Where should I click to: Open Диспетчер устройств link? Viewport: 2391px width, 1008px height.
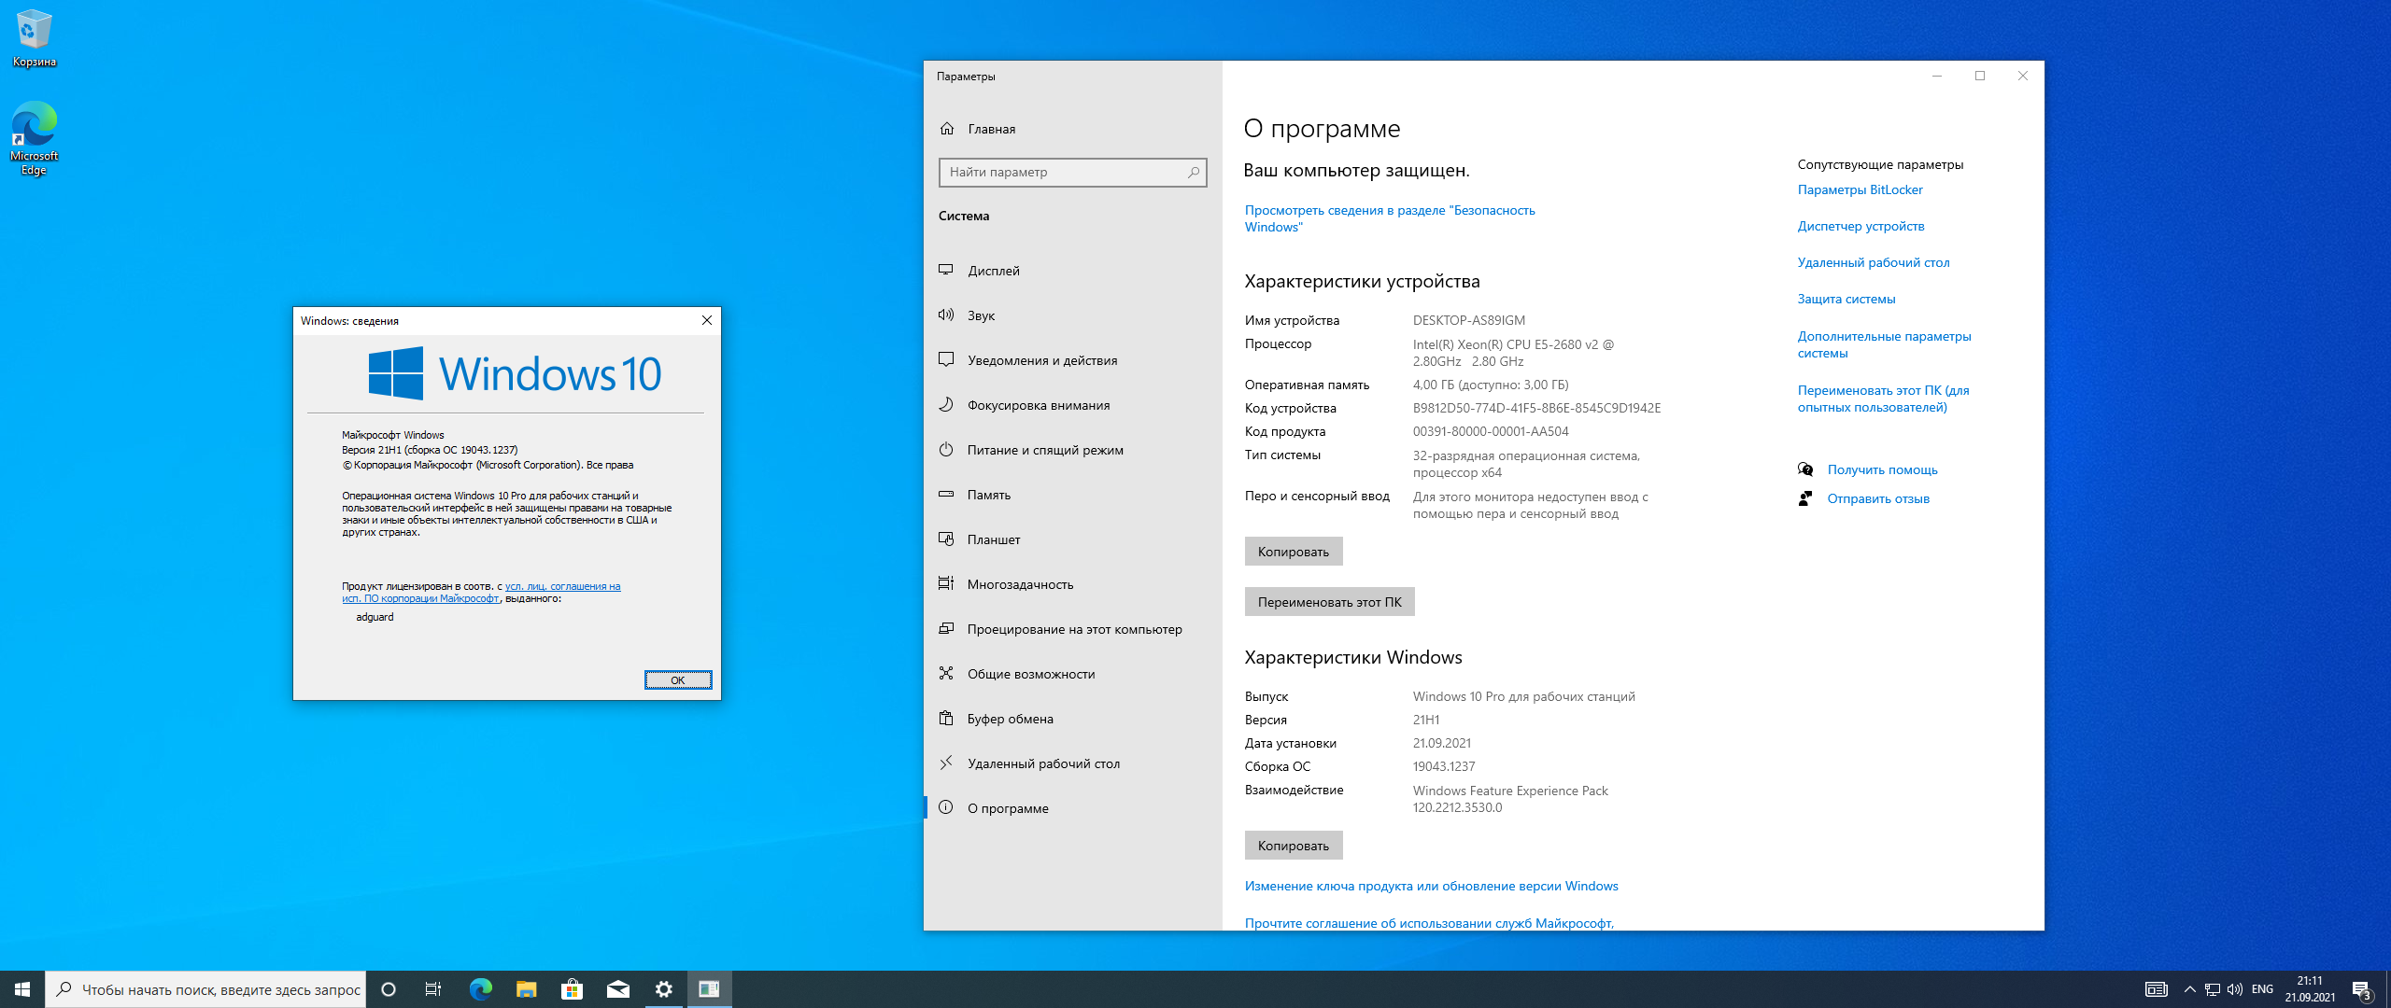1860,226
